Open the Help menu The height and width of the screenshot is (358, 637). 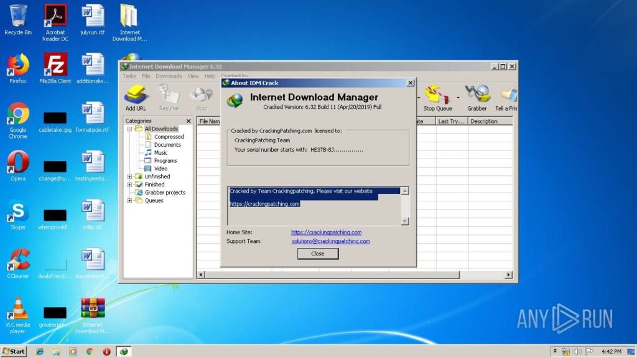[210, 76]
